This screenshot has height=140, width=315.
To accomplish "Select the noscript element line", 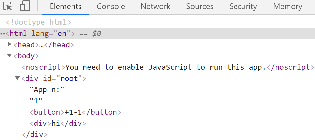I will 168,67.
